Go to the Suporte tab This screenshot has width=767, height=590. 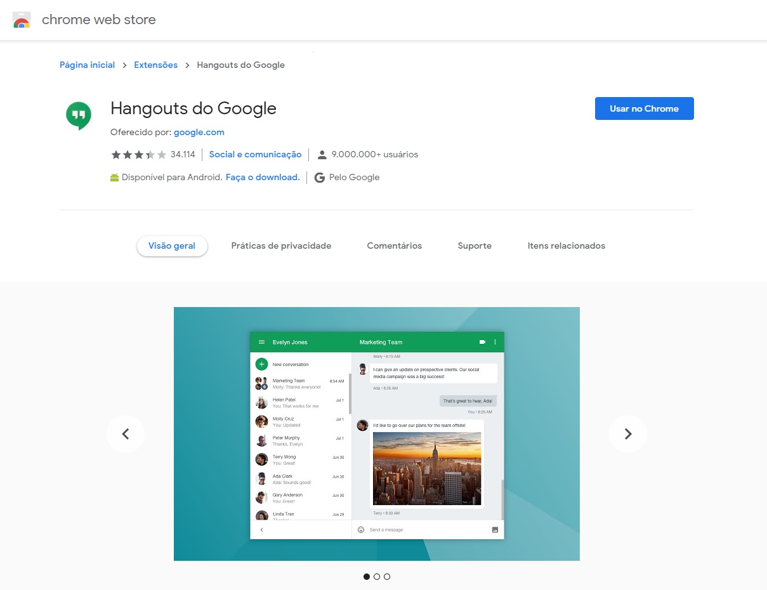(x=475, y=246)
